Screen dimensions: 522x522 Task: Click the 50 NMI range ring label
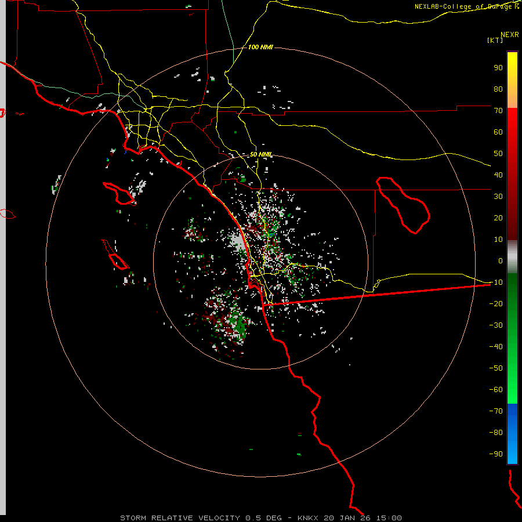[260, 154]
